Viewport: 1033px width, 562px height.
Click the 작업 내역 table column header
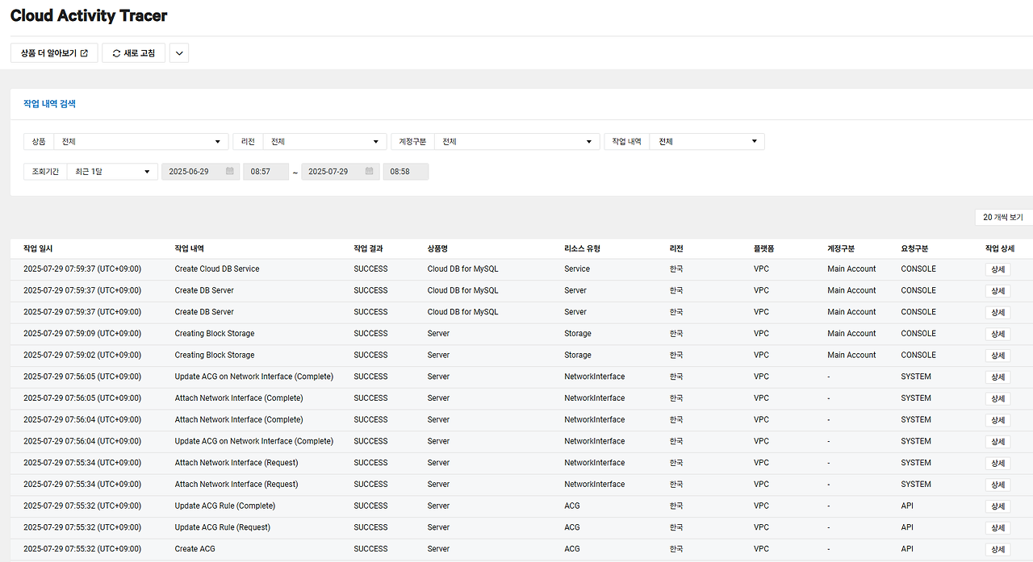[x=189, y=248]
